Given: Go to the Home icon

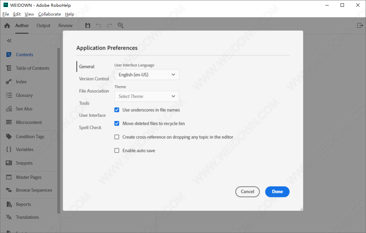Looking at the screenshot, I should click(x=7, y=26).
